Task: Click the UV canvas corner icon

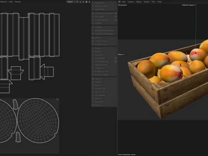Action: [x=57, y=99]
